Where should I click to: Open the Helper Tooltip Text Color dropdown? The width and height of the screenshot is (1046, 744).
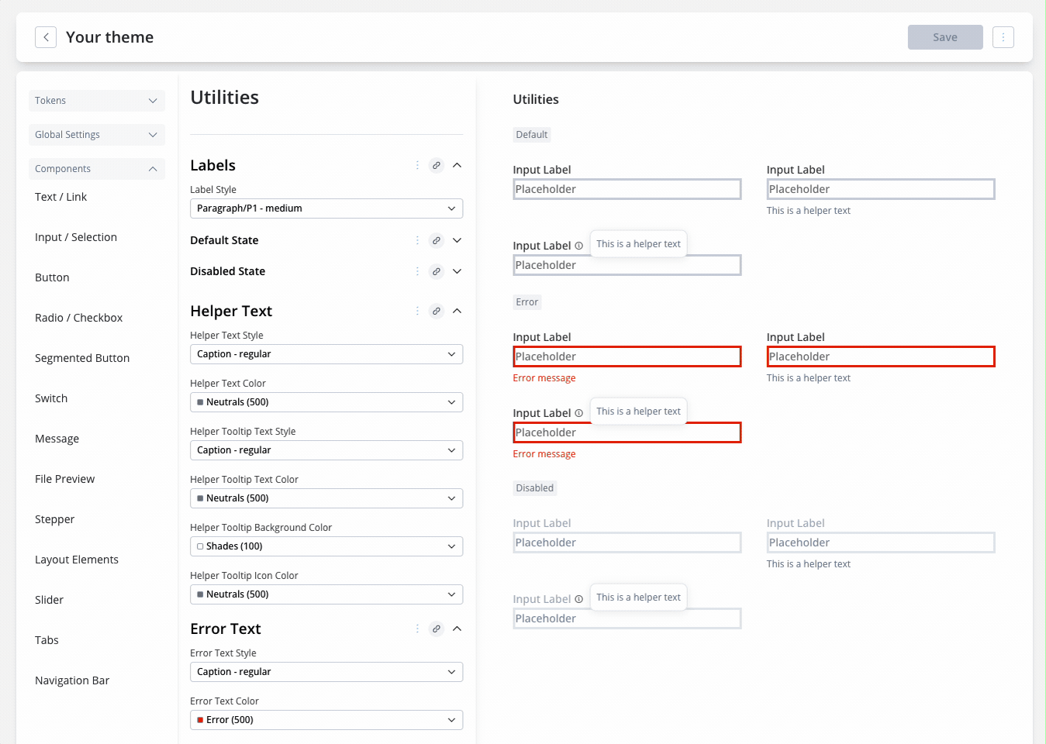326,498
